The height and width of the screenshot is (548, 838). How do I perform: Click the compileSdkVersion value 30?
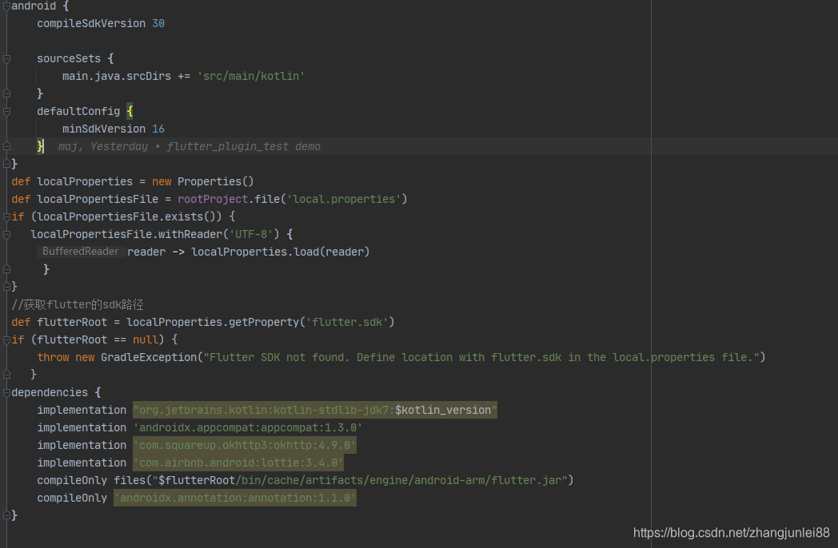pos(158,23)
